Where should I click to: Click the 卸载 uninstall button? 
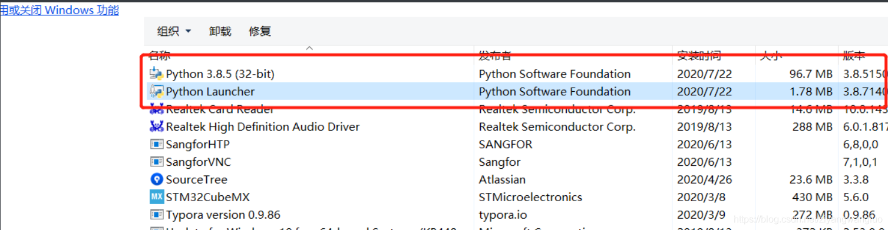pyautogui.click(x=220, y=31)
